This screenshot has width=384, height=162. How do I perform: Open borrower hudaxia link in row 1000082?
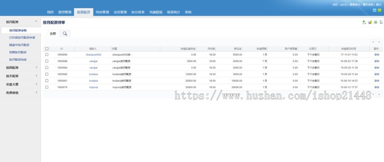[93, 74]
